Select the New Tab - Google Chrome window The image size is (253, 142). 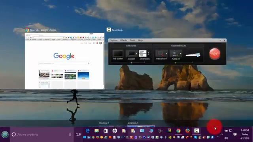64,61
